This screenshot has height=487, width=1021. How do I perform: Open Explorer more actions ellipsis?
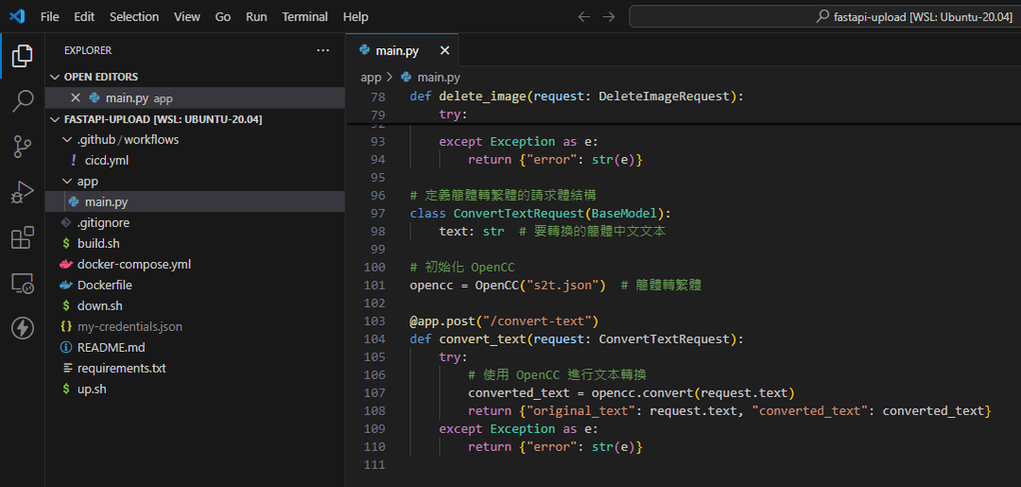323,50
